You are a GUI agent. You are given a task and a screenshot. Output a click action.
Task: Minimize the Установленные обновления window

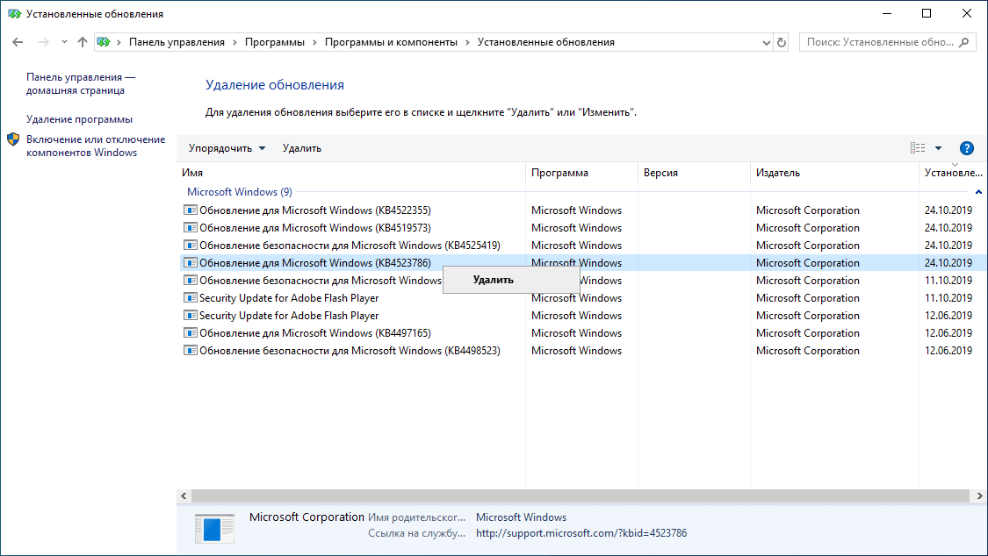click(x=887, y=14)
